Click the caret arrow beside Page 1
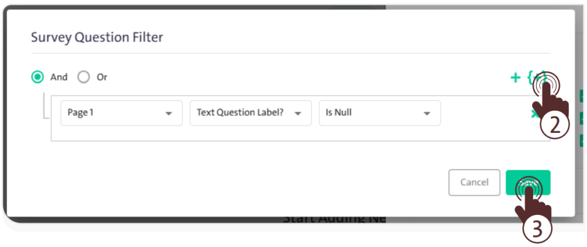587x247 pixels. point(169,113)
